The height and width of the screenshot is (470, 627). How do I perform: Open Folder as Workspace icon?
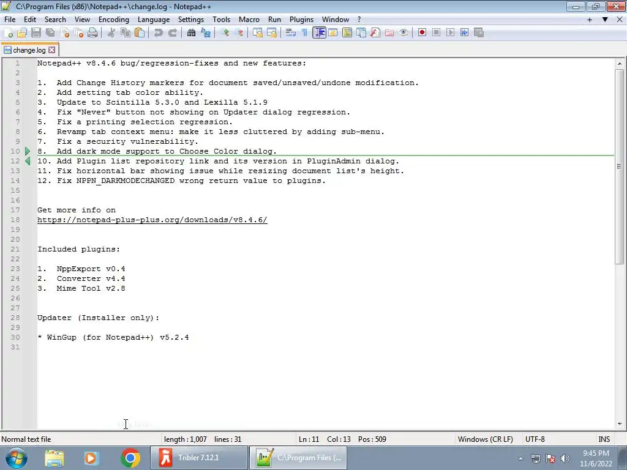(x=389, y=33)
